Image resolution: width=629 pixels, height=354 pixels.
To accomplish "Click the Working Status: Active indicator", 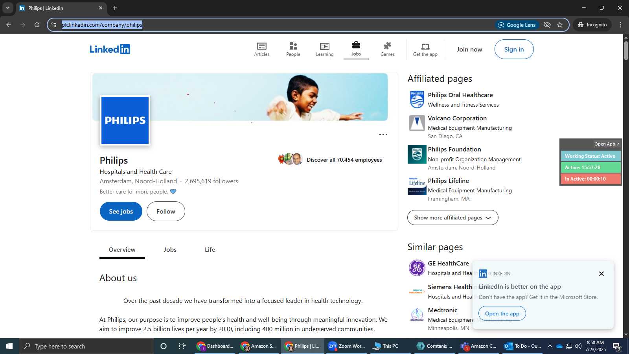I will coord(590,156).
